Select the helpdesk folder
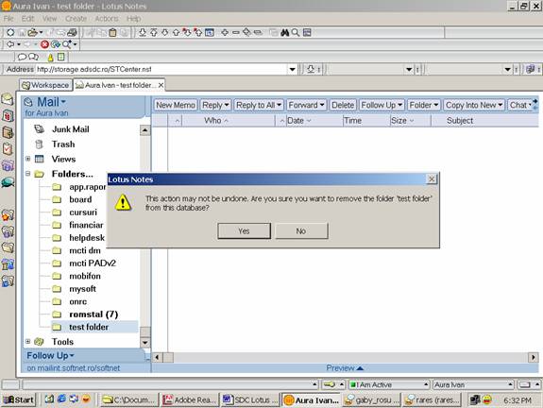Screen dimensions: 543x408 tap(87, 238)
